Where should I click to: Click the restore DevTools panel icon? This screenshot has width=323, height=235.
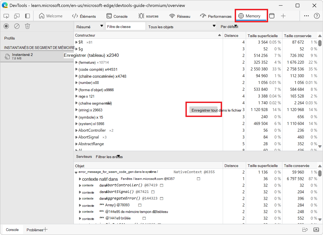click(272, 16)
